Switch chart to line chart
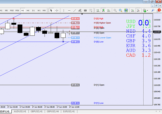Screen dimensions: 162x114 click(x=109, y=10)
